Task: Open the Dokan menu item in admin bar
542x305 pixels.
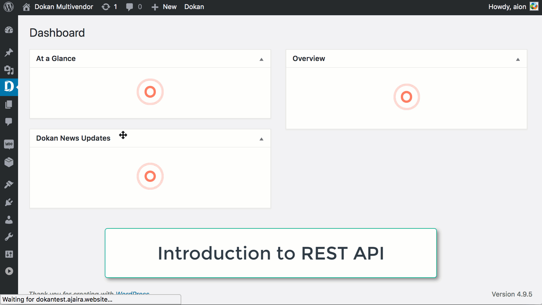Action: click(x=194, y=7)
